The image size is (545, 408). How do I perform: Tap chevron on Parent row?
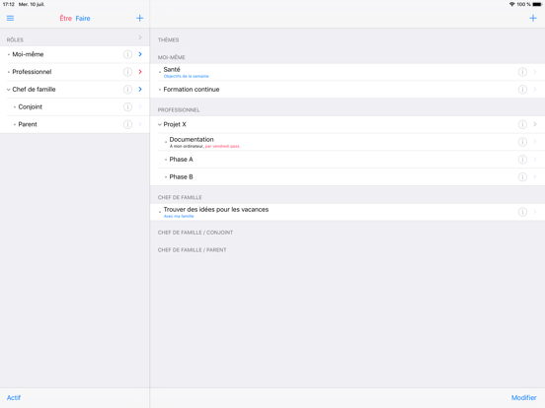(140, 124)
